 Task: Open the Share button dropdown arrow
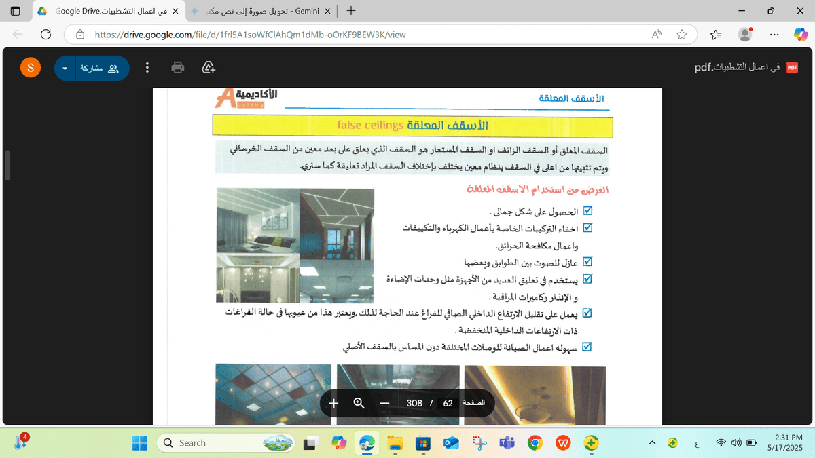tap(65, 68)
